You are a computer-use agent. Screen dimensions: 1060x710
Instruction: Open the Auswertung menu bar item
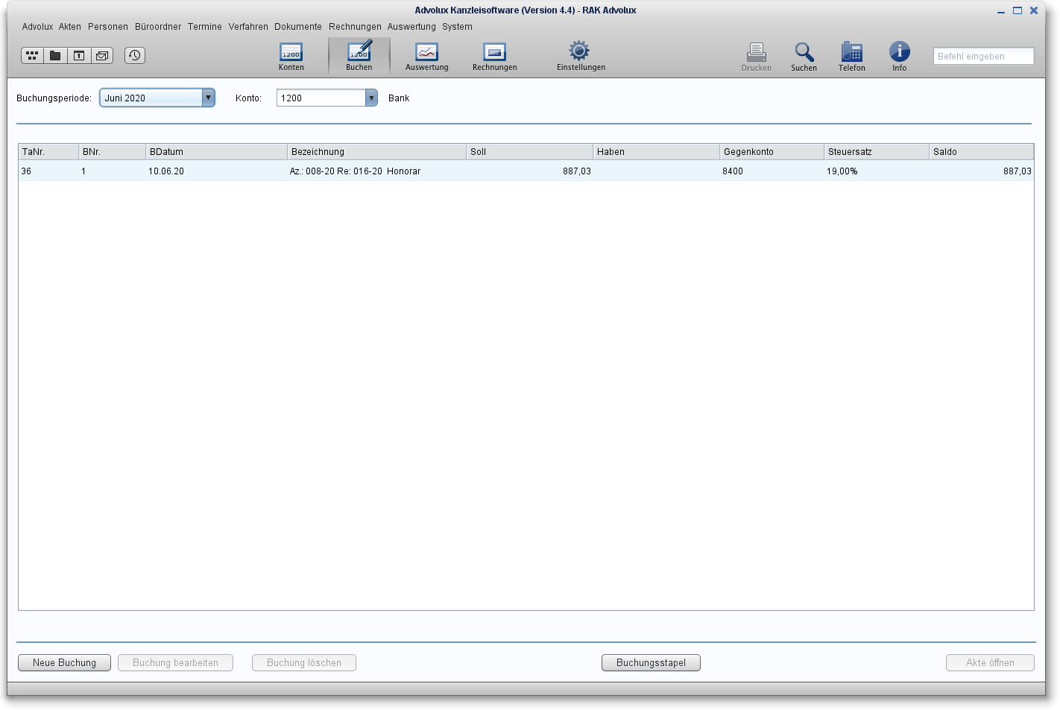pyautogui.click(x=411, y=27)
